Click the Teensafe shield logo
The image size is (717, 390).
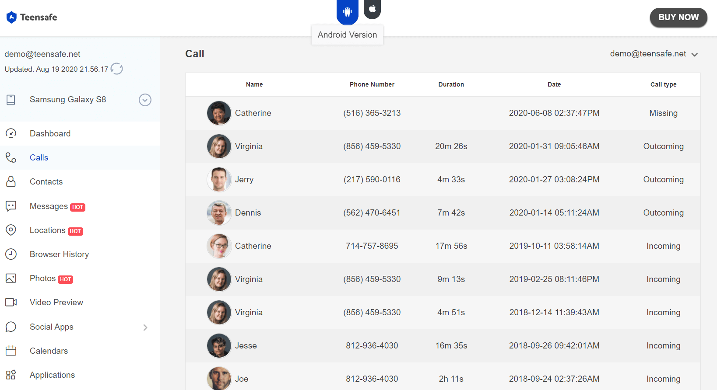pyautogui.click(x=12, y=17)
